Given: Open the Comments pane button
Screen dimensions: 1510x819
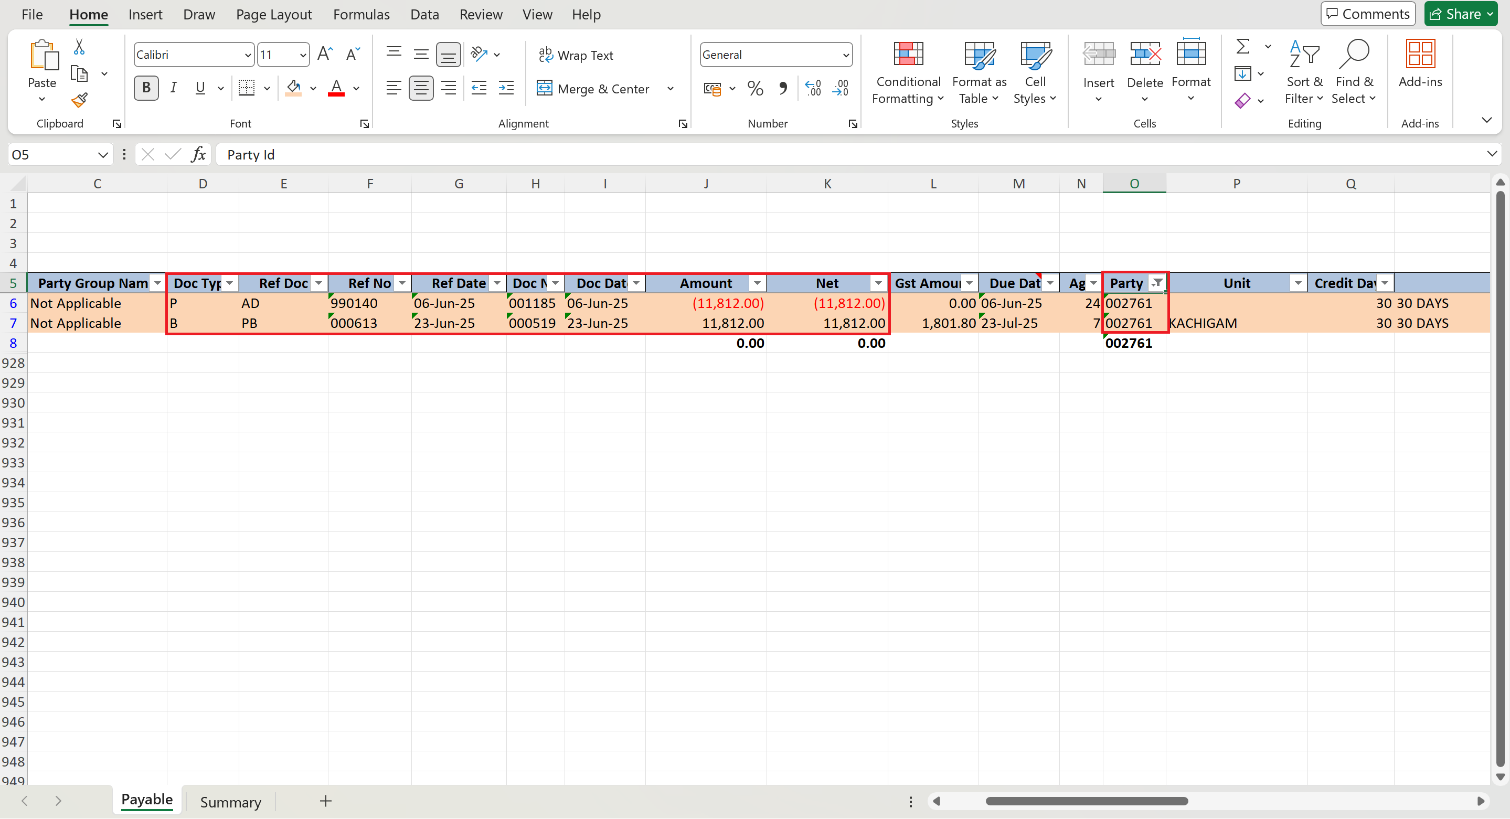Looking at the screenshot, I should [1368, 14].
